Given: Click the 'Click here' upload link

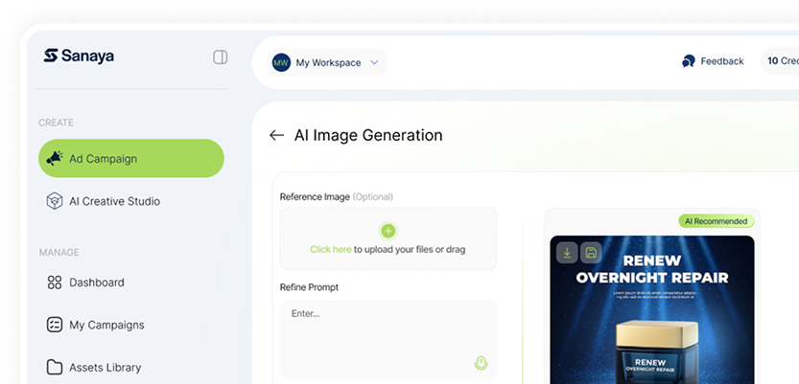Looking at the screenshot, I should click(x=331, y=250).
